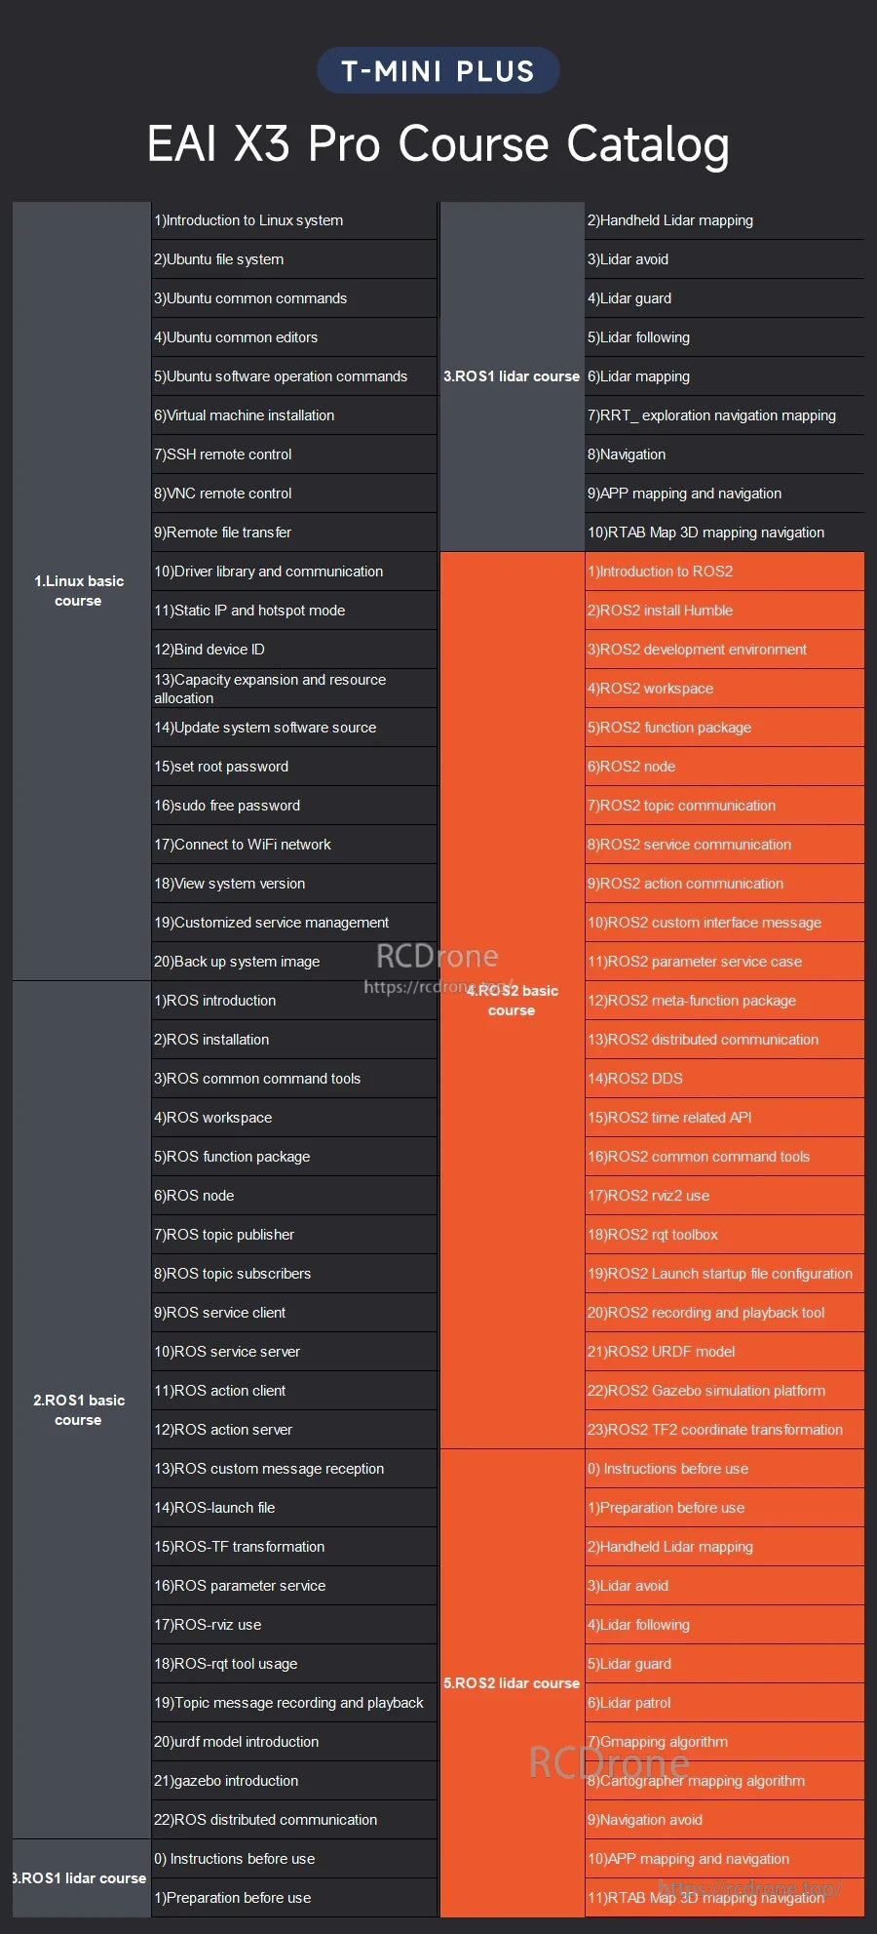The height and width of the screenshot is (1934, 877).
Task: Select ROS2 install Humble entry
Action: [x=725, y=611]
